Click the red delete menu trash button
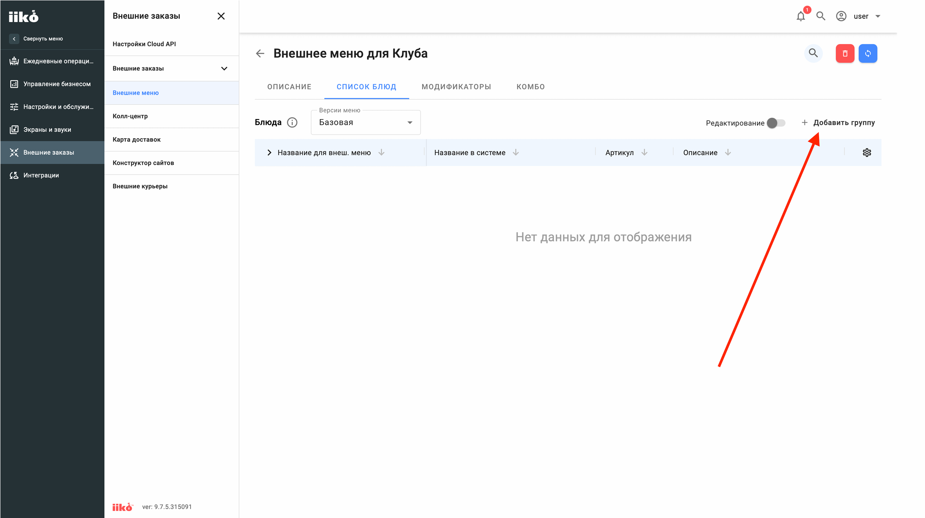 [x=845, y=54]
